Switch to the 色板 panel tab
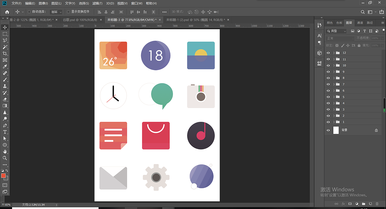The width and height of the screenshot is (386, 209). click(339, 23)
